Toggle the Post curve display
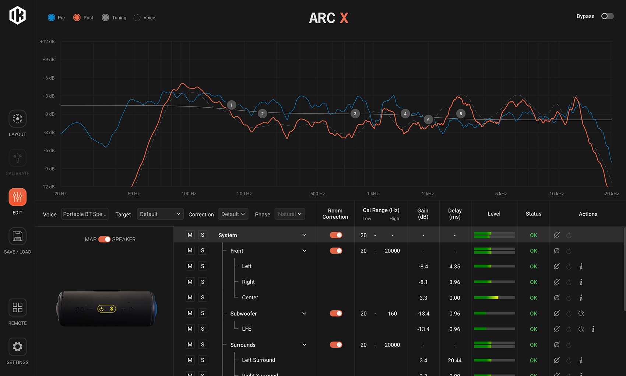Screen dimensions: 626x376 click(x=77, y=18)
